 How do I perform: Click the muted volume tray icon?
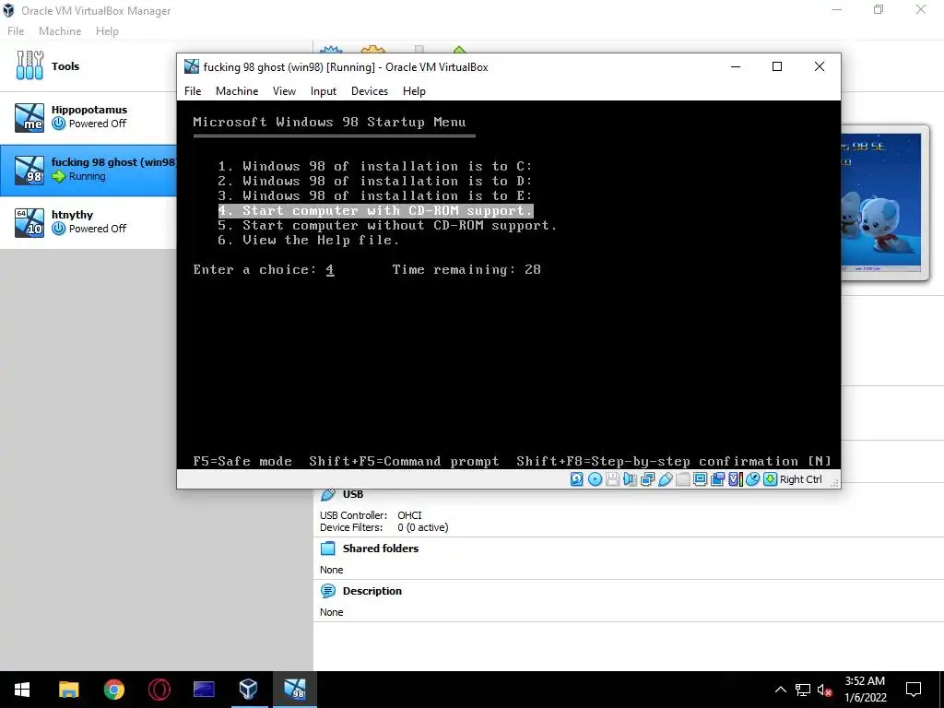point(824,690)
